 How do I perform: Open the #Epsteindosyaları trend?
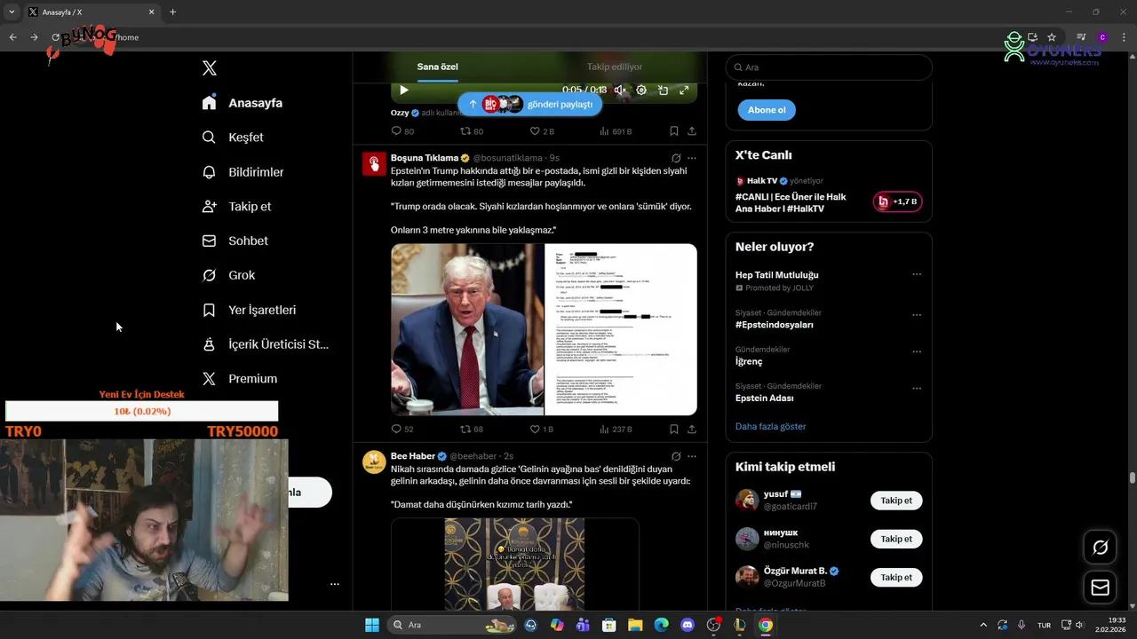774,325
